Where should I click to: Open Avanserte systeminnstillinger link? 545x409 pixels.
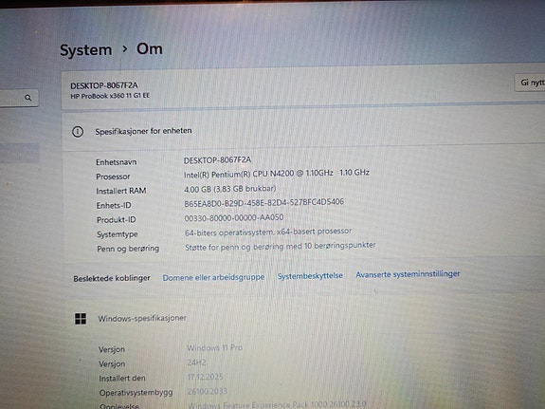pos(408,274)
